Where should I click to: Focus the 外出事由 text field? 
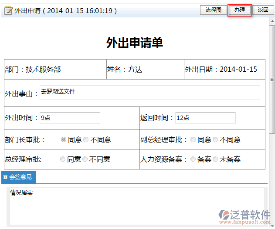pyautogui.click(x=149, y=93)
